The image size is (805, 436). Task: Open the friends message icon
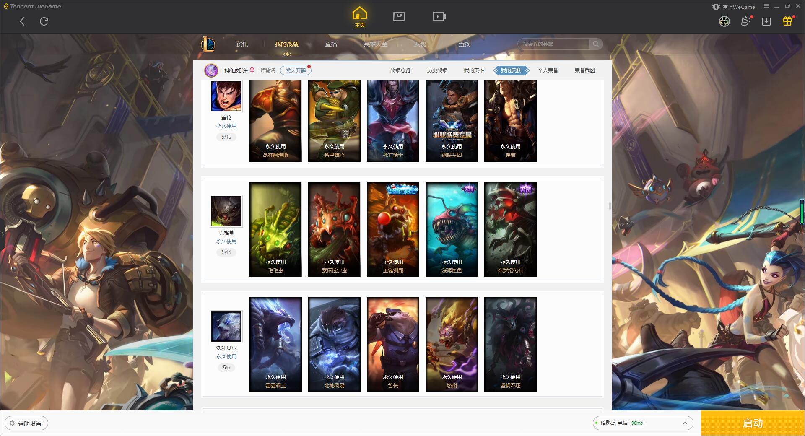click(x=746, y=21)
